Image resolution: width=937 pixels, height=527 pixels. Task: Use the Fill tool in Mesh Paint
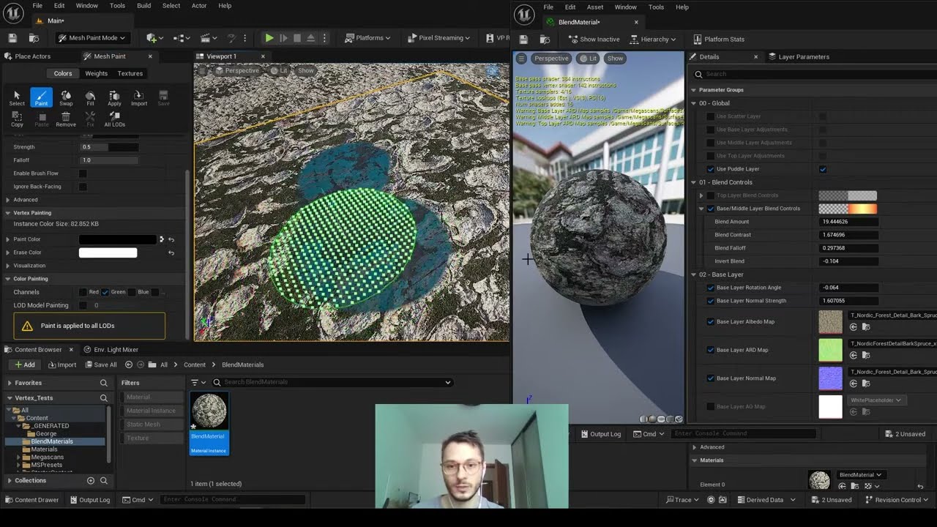pyautogui.click(x=90, y=98)
